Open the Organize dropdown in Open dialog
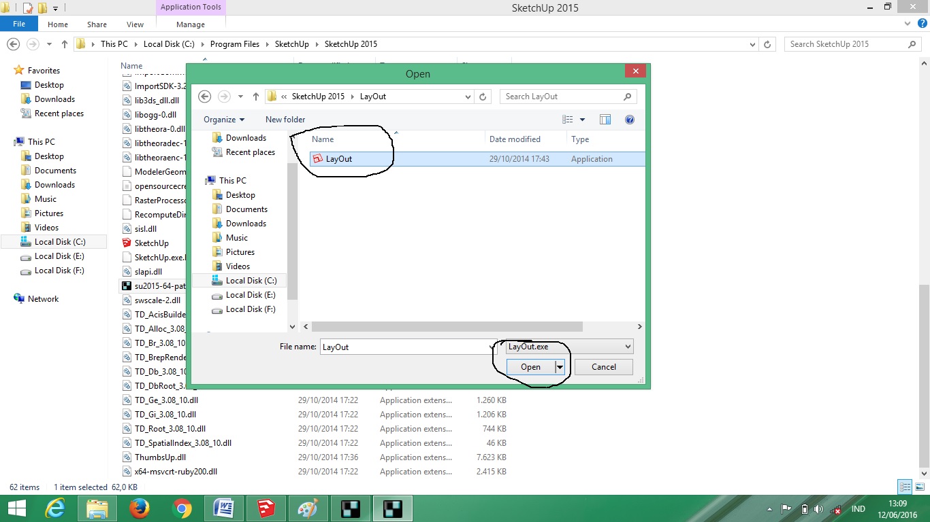 pyautogui.click(x=224, y=120)
